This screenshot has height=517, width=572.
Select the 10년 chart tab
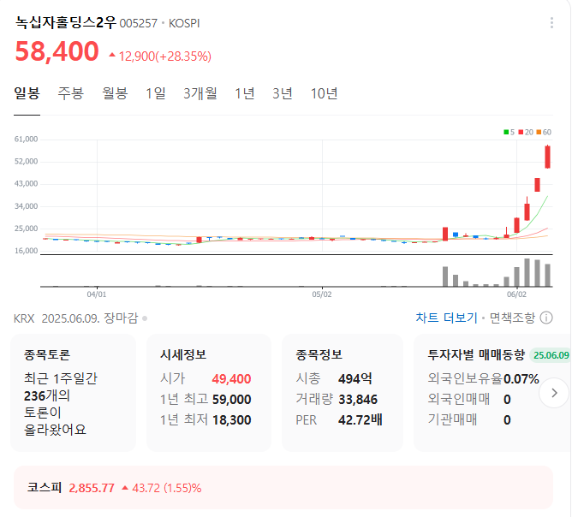pos(324,93)
